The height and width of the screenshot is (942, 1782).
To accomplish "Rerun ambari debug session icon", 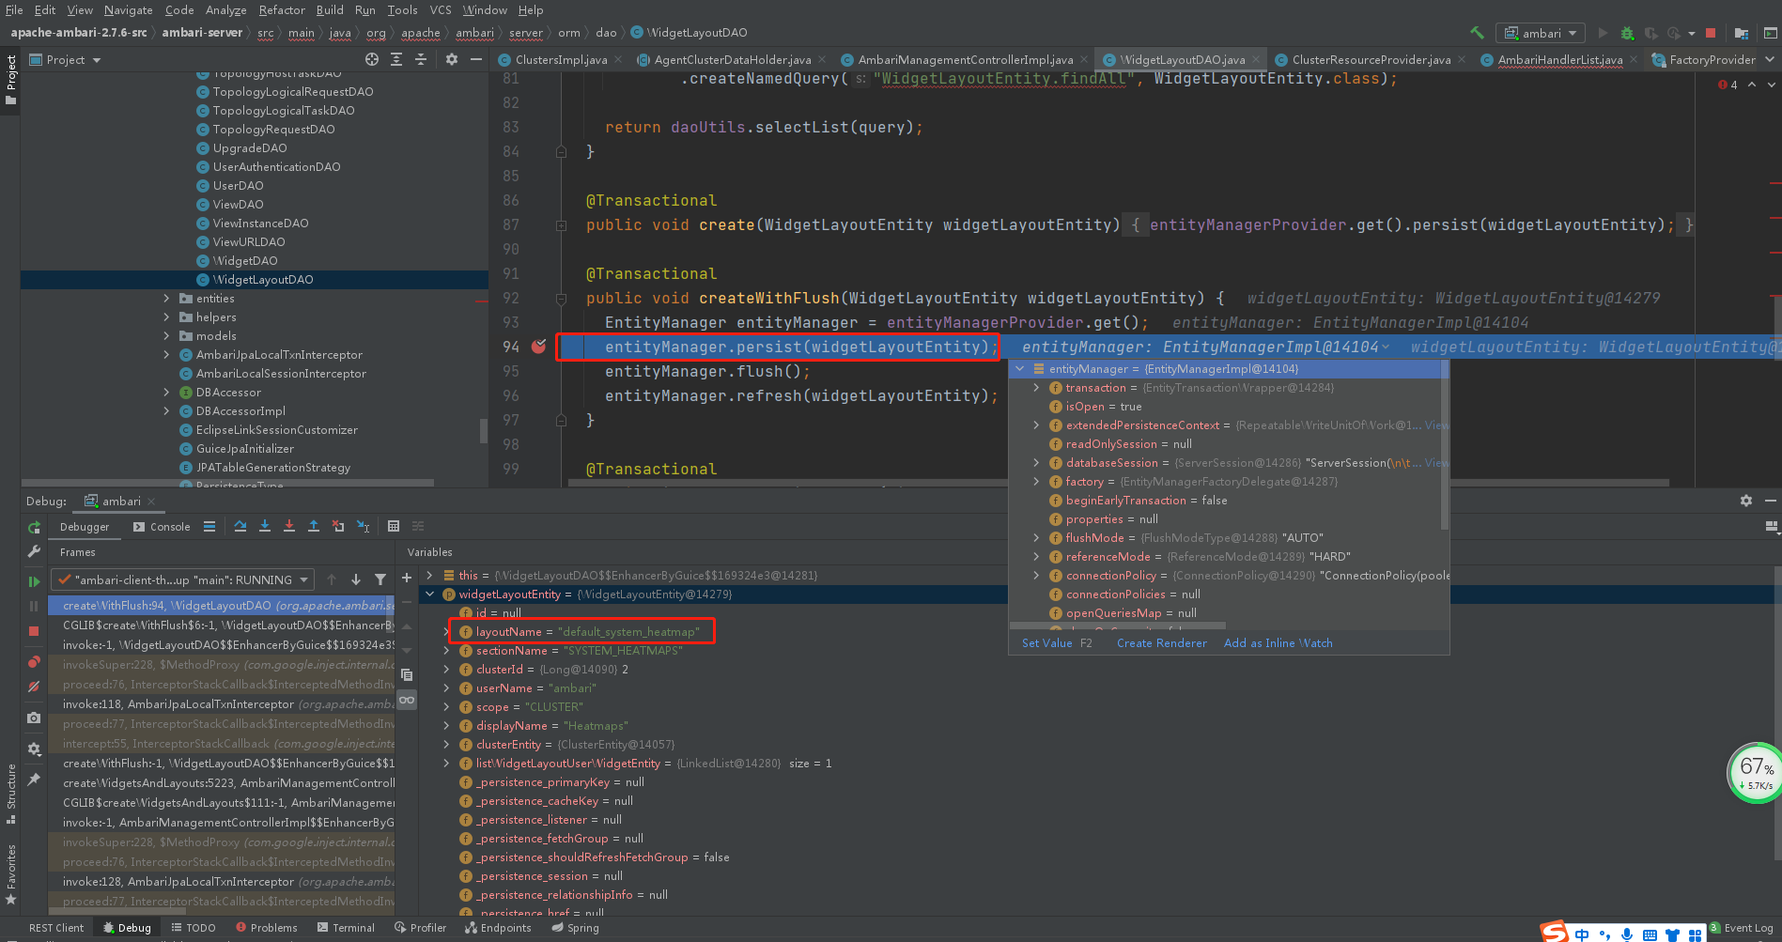I will tap(34, 528).
